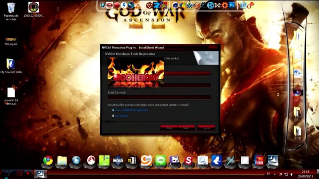This screenshot has width=319, height=179.
Task: Open the folder icon in the bottom dock
Action: (x=62, y=160)
